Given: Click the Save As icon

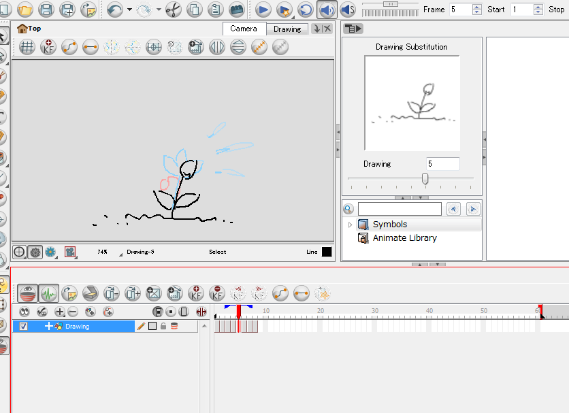Looking at the screenshot, I should click(x=67, y=10).
